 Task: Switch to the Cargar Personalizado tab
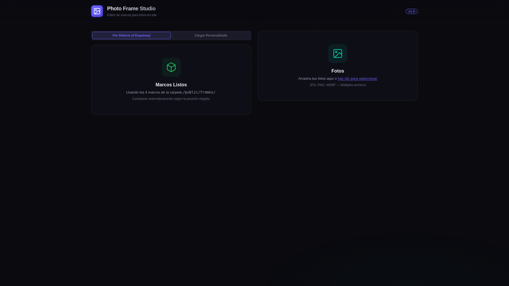(211, 35)
